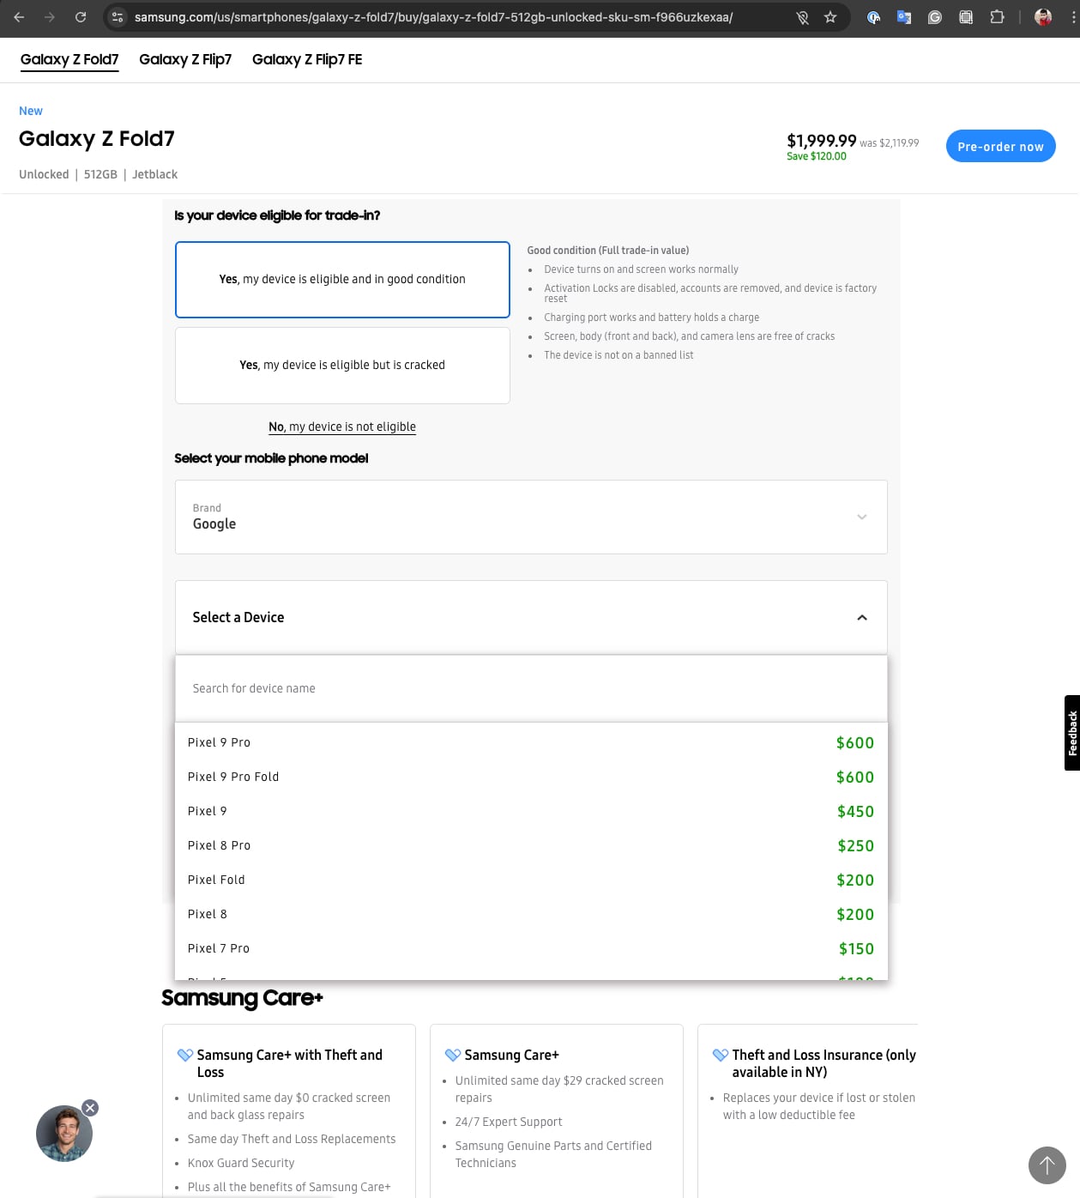Click the browser back arrow
Screen dimensions: 1080x1198
(x=19, y=17)
